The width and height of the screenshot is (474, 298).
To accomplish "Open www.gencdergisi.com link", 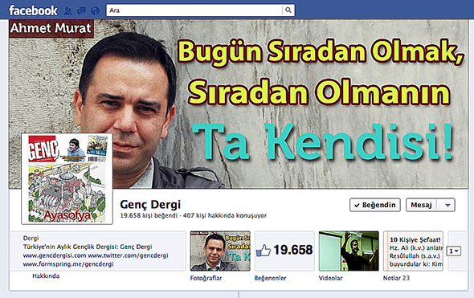I will click(x=55, y=255).
